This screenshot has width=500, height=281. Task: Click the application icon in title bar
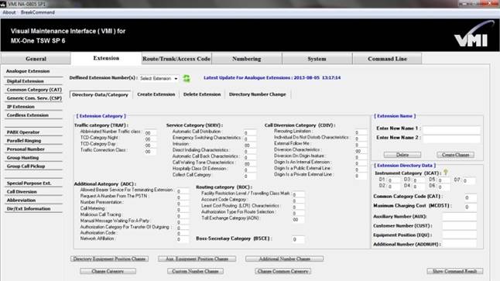[x=3, y=4]
